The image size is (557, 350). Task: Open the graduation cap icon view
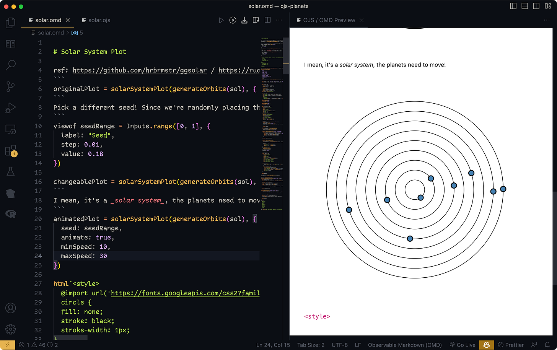pyautogui.click(x=11, y=193)
